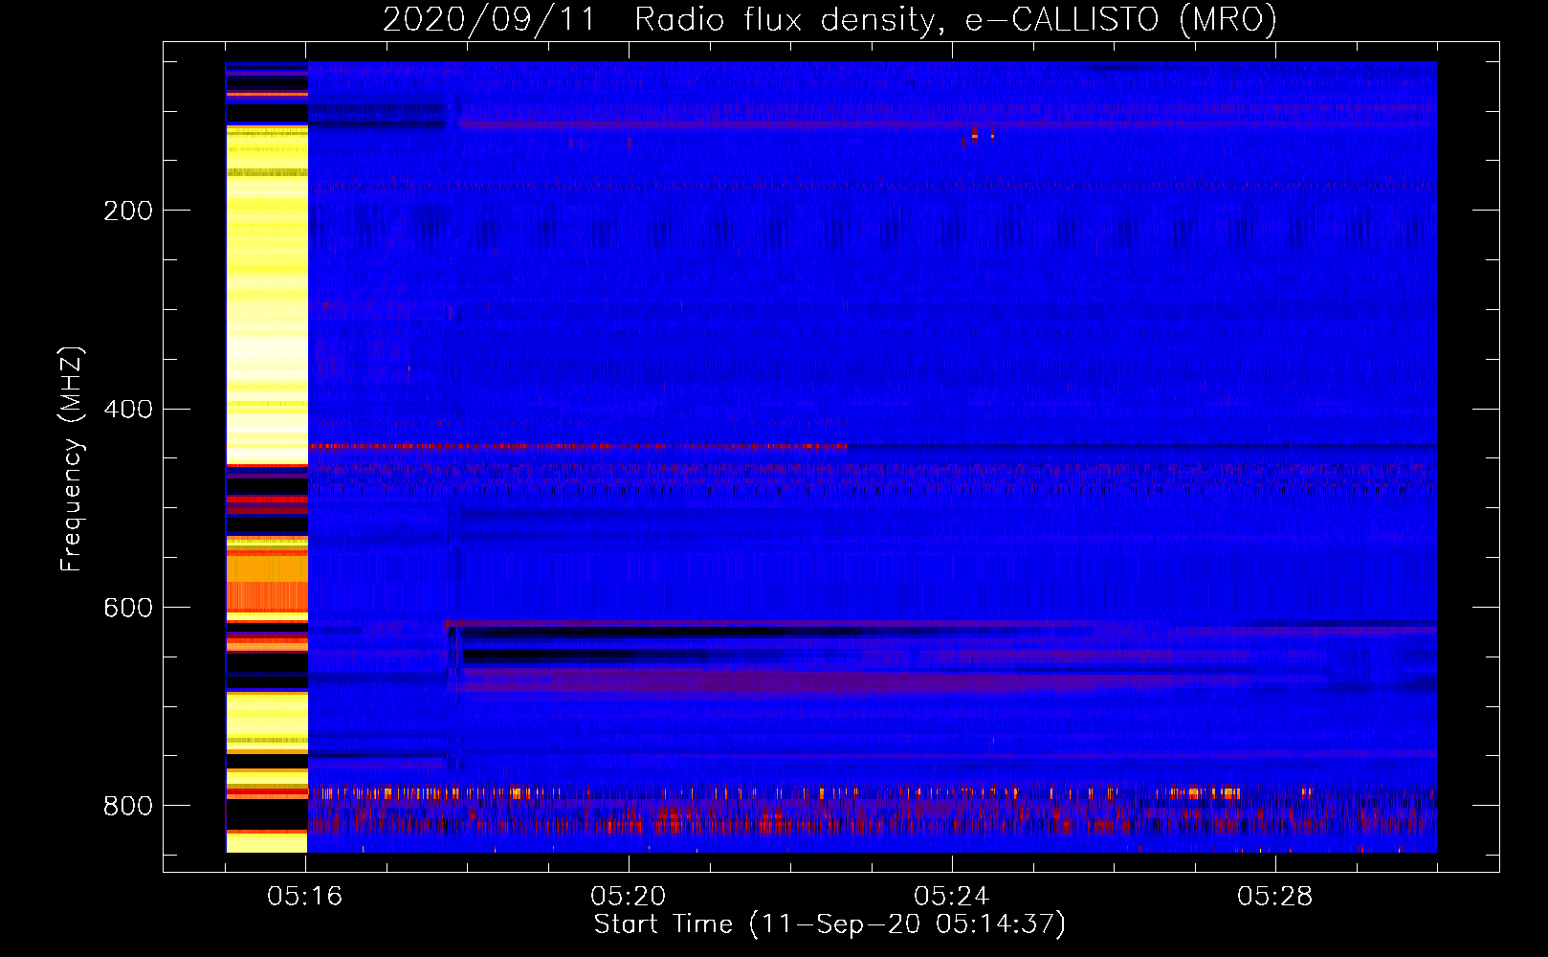
Task: Select the 400 frequency tick label
Action: [x=128, y=410]
